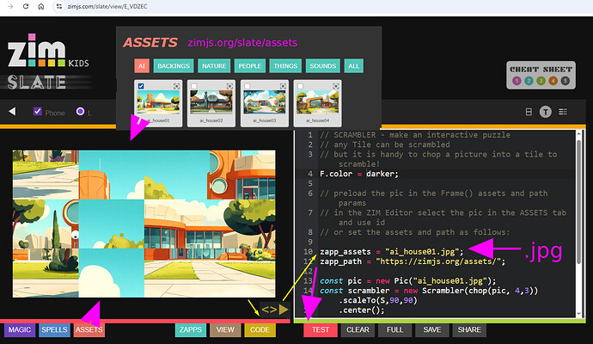Image resolution: width=593 pixels, height=344 pixels.
Task: Click the expand icon on the ai_house01 thumbnail
Action: (176, 86)
